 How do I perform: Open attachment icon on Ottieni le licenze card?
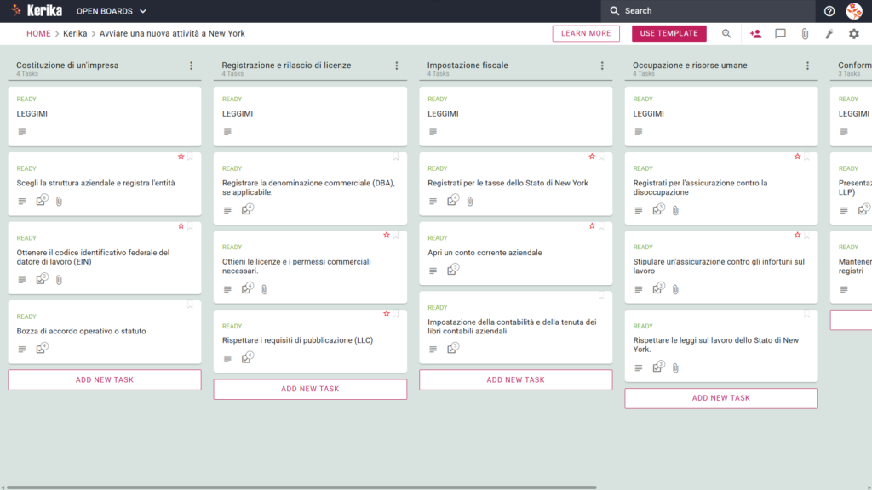point(265,289)
